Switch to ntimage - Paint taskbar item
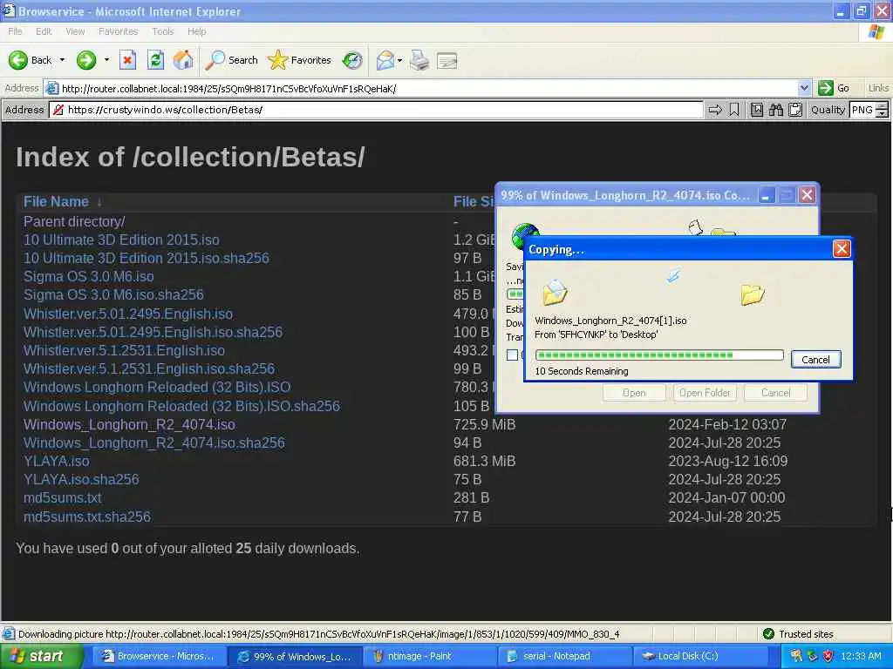The height and width of the screenshot is (669, 893). coord(429,656)
